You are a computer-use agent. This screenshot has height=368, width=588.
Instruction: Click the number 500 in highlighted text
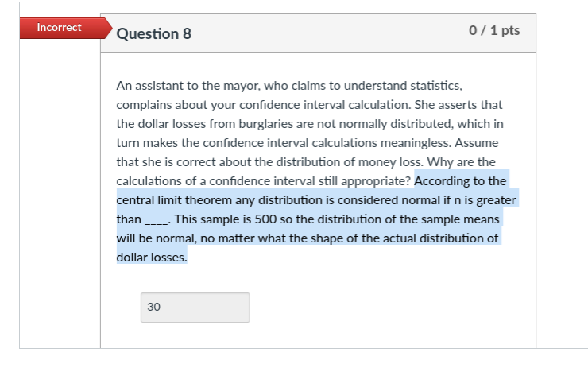pyautogui.click(x=265, y=219)
